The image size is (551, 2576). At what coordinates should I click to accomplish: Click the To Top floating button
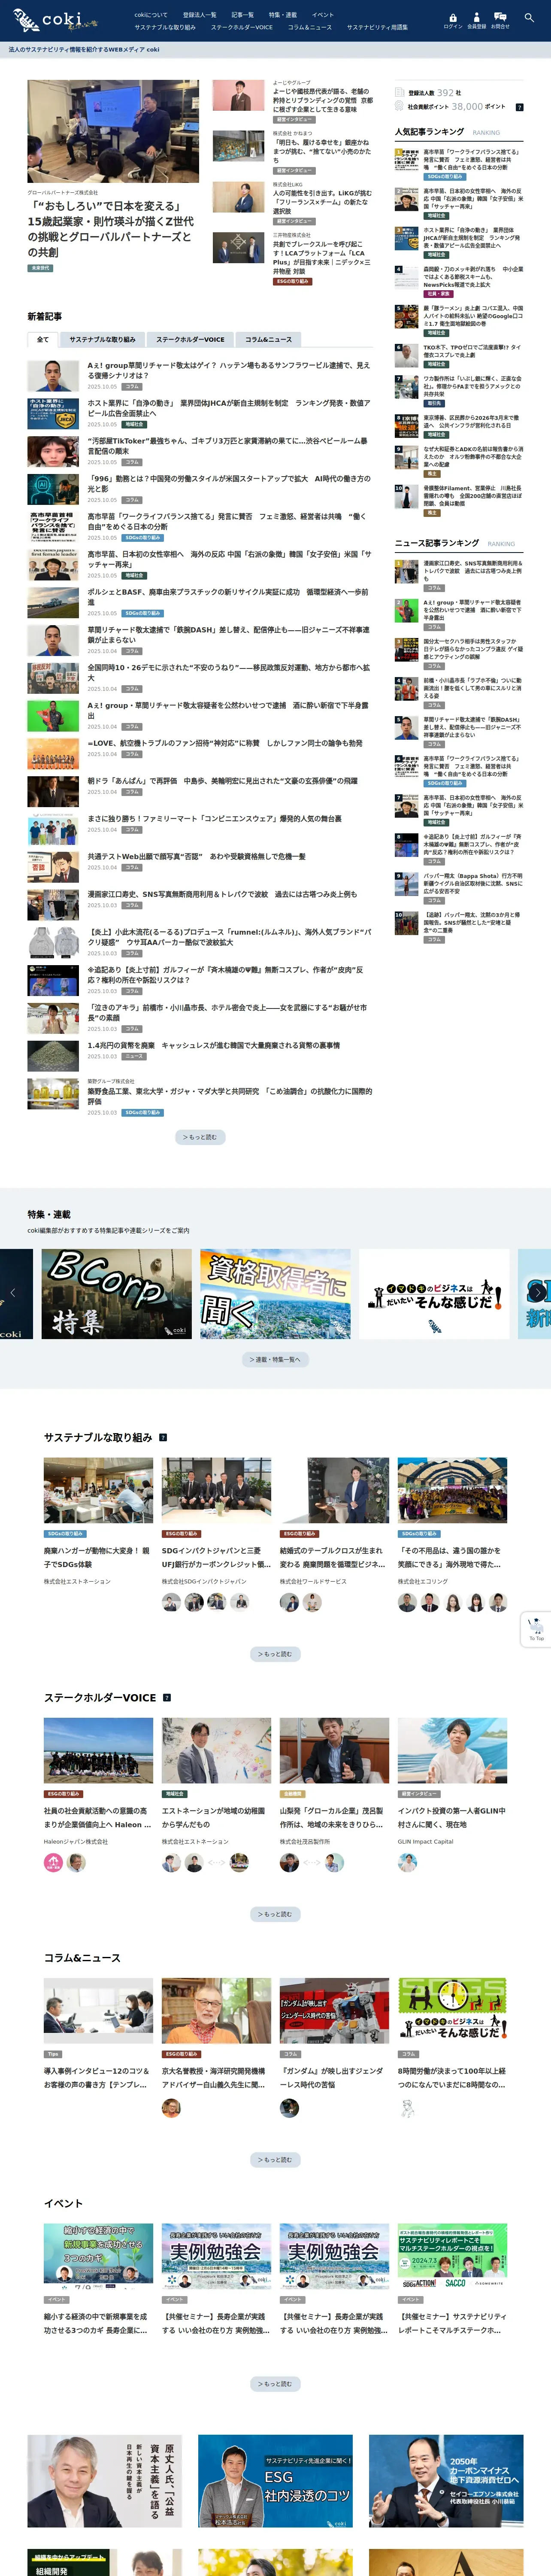click(537, 1629)
